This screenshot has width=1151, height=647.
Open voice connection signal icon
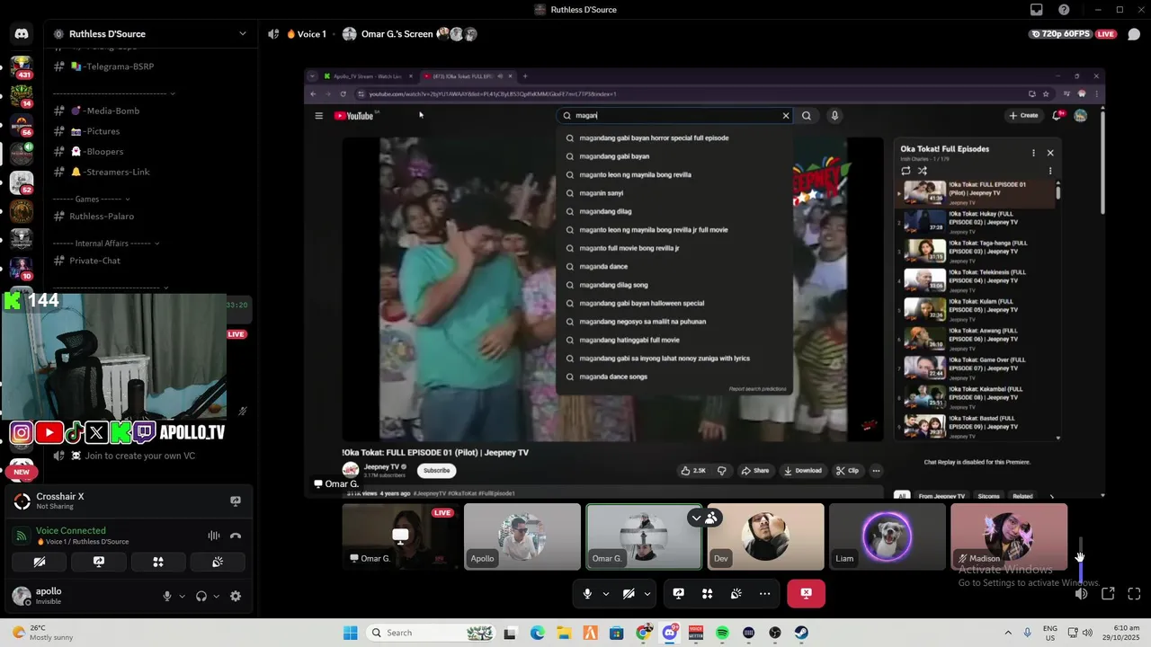click(x=22, y=536)
